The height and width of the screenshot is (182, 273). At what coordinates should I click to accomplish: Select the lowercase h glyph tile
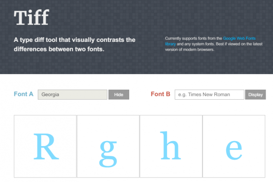[x=171, y=147]
